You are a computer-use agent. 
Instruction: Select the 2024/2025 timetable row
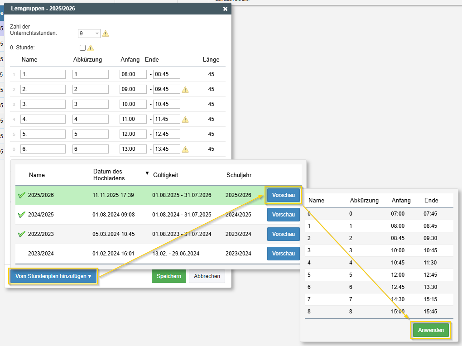[136, 215]
